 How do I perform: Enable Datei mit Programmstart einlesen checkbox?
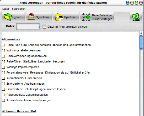pyautogui.click(x=44, y=27)
